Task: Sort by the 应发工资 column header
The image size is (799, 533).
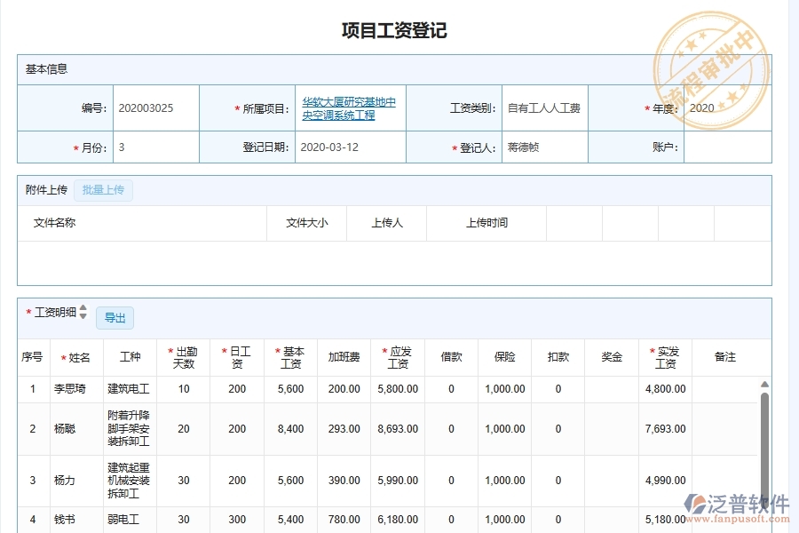Action: tap(397, 356)
